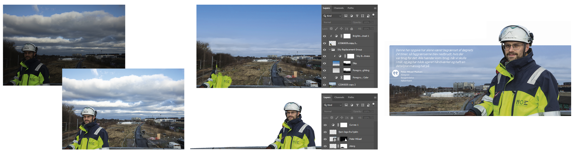Click link icon on Sky Brightness layer
574x154 pixels.
[345, 56]
